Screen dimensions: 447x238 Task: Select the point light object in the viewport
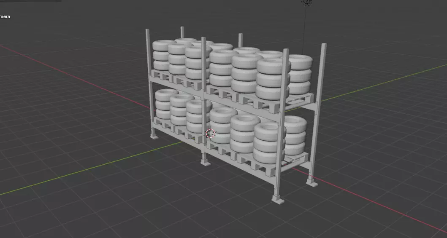(307, 2)
